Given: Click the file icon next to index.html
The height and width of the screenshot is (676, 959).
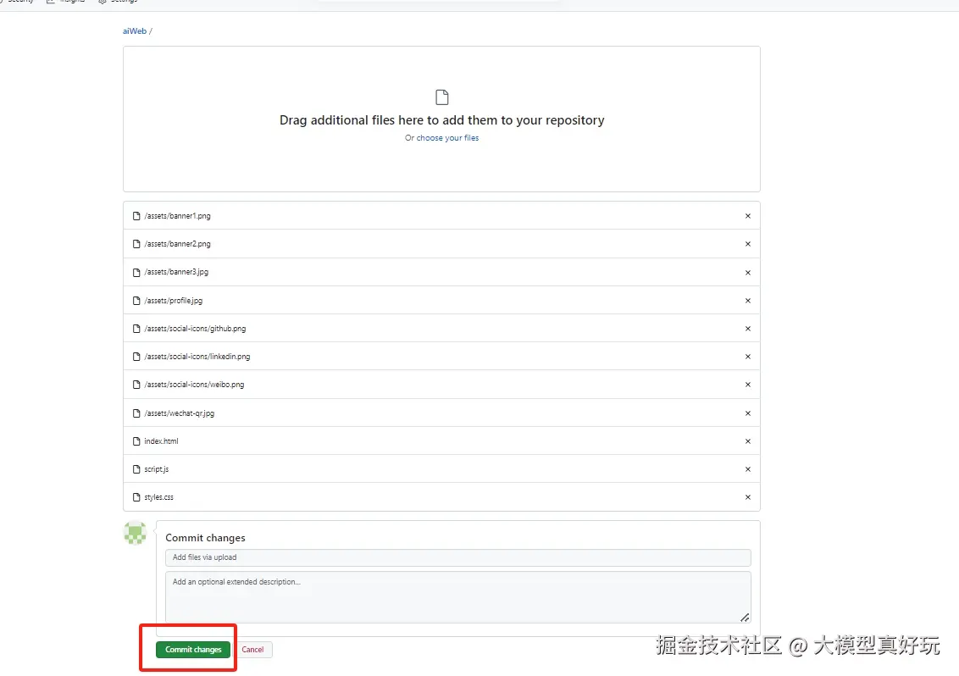Looking at the screenshot, I should [x=136, y=441].
